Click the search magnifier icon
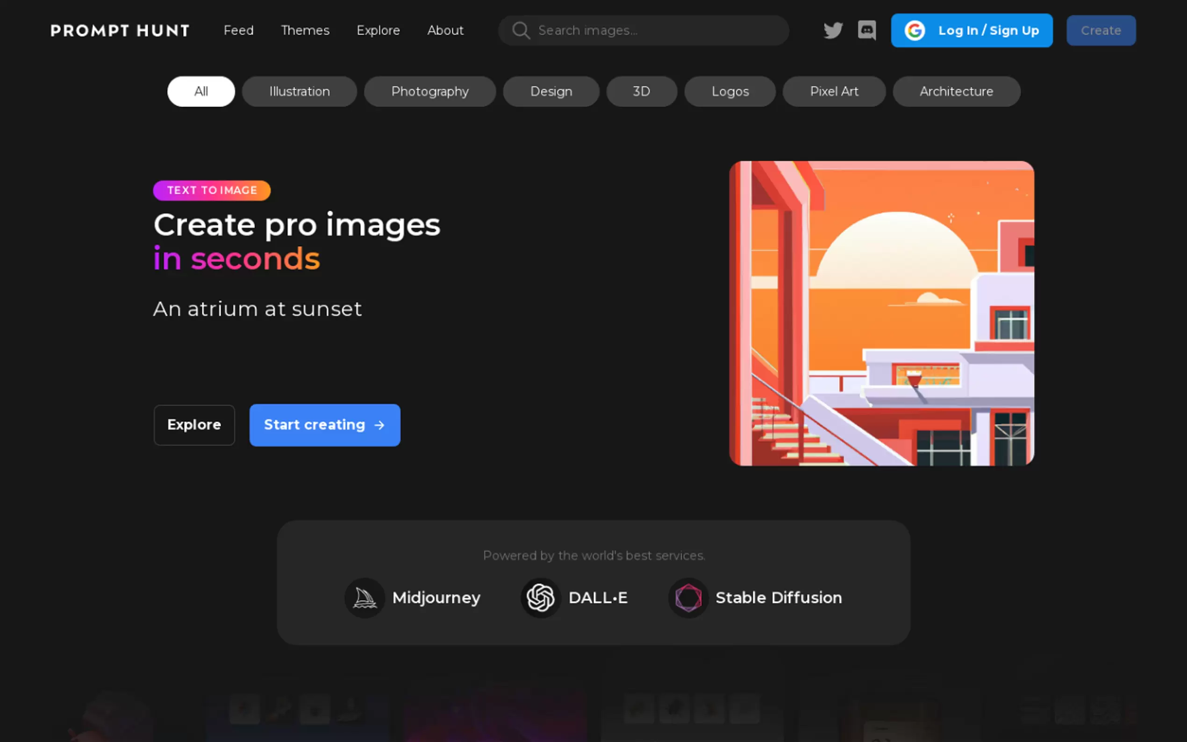This screenshot has width=1187, height=742. (x=521, y=30)
